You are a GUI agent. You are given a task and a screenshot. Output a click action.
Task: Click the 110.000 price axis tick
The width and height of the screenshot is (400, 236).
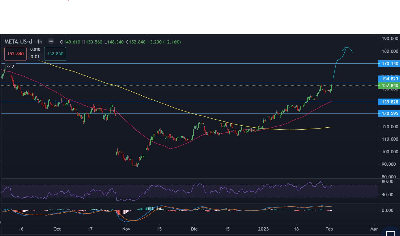tap(390, 139)
